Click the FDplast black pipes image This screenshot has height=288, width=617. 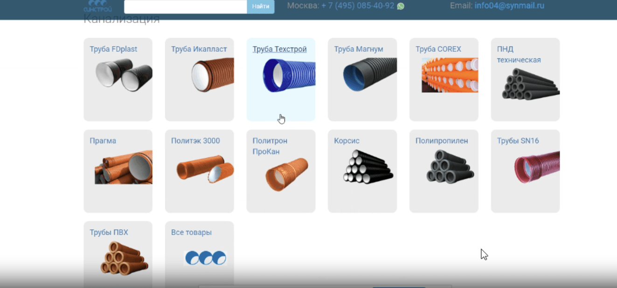(x=124, y=75)
